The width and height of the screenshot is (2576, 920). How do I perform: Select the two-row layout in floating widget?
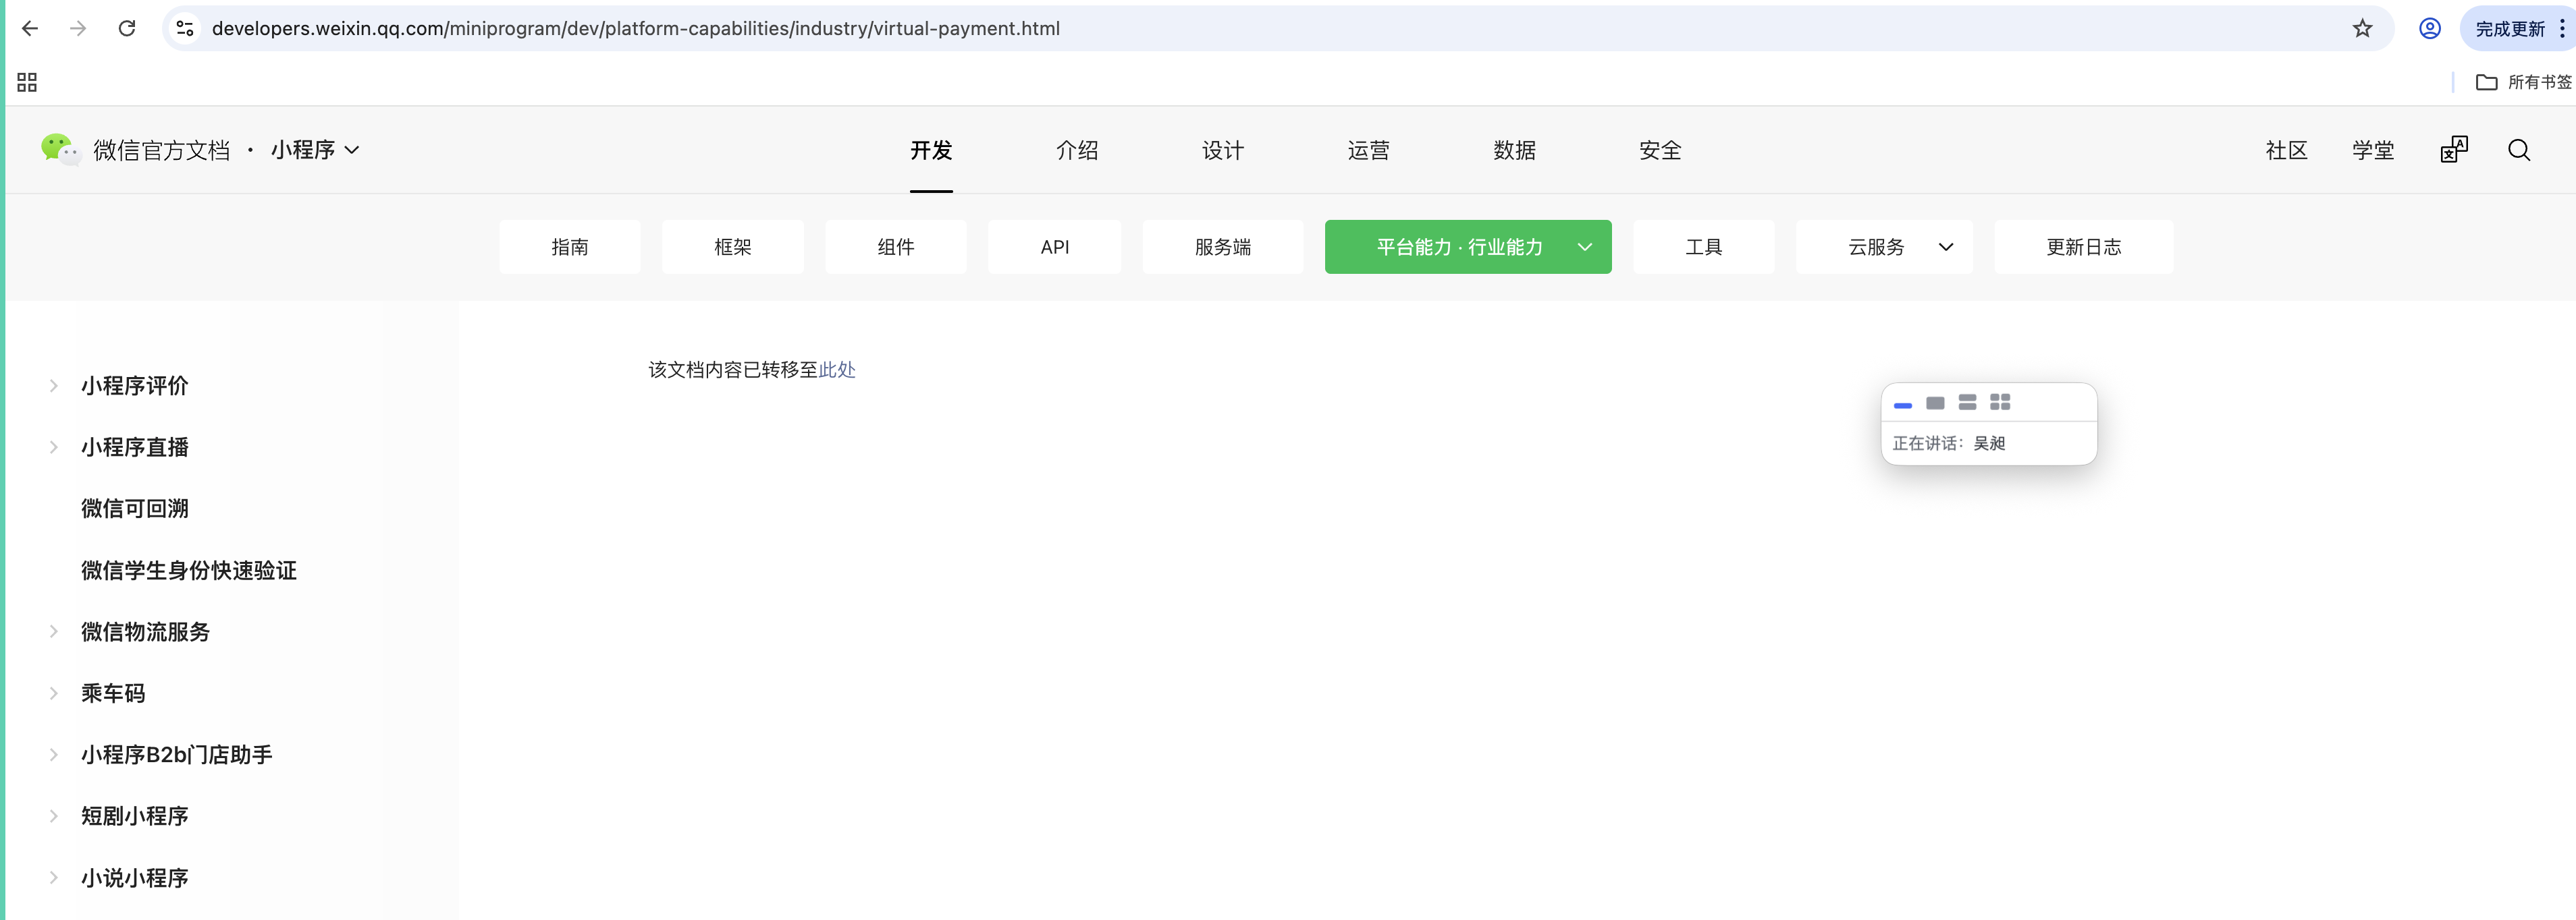(x=1967, y=401)
